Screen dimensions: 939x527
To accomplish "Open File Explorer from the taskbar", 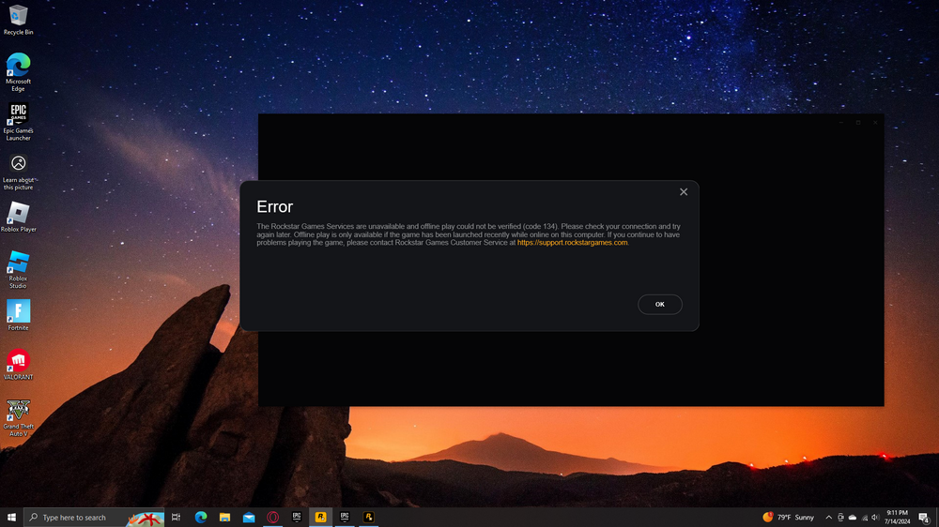I will point(224,518).
